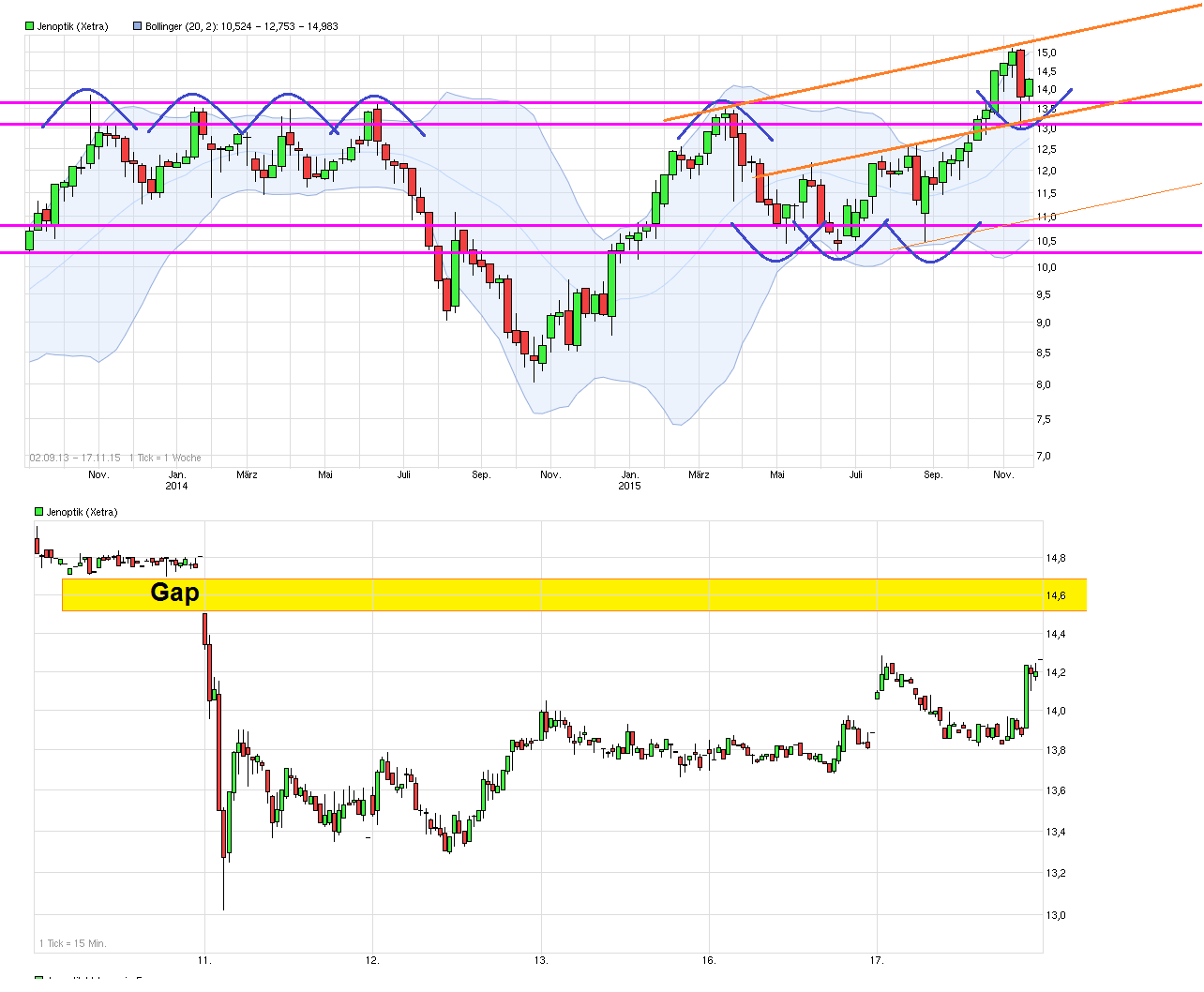The image size is (1204, 992).
Task: Click the '1 Tick = 15 Min.' text
Action: click(72, 943)
